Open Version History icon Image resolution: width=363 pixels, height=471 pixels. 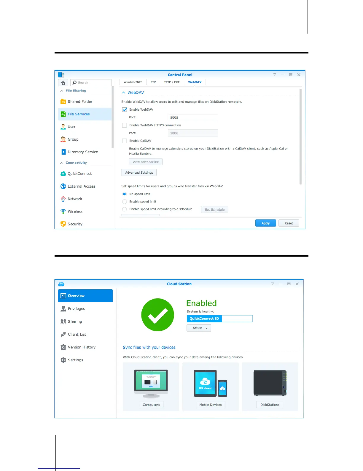click(63, 347)
